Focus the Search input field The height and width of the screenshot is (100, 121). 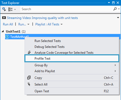[66, 9]
